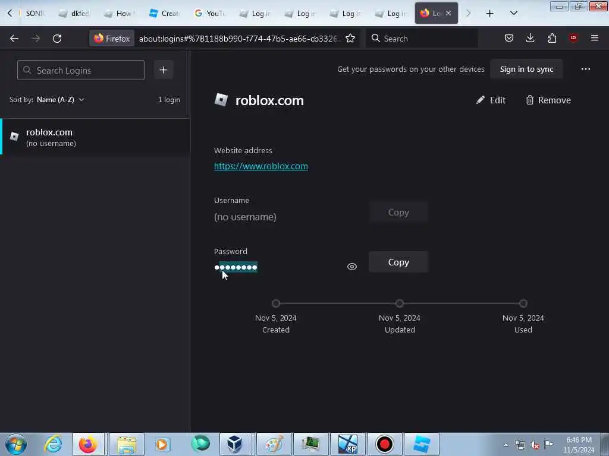This screenshot has height=456, width=609.
Task: Open the Extensions puzzle icon
Action: (552, 38)
